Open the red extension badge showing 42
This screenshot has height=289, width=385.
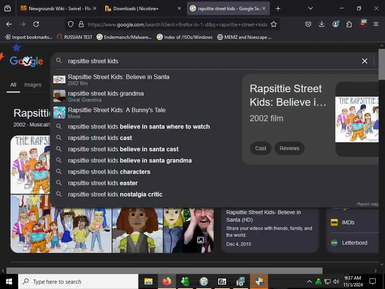click(363, 24)
